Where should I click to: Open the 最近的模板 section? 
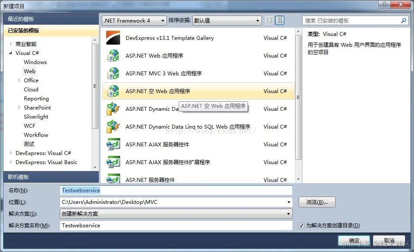[51, 19]
